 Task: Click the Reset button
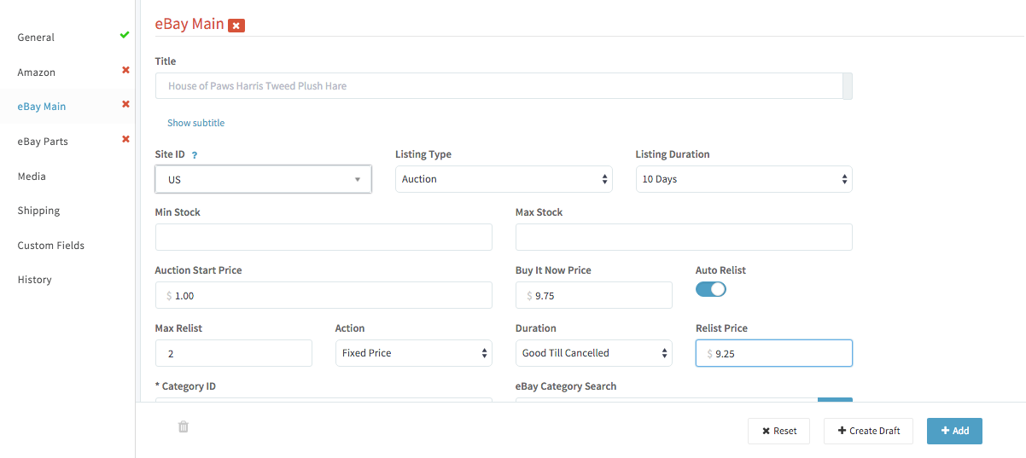(x=779, y=431)
